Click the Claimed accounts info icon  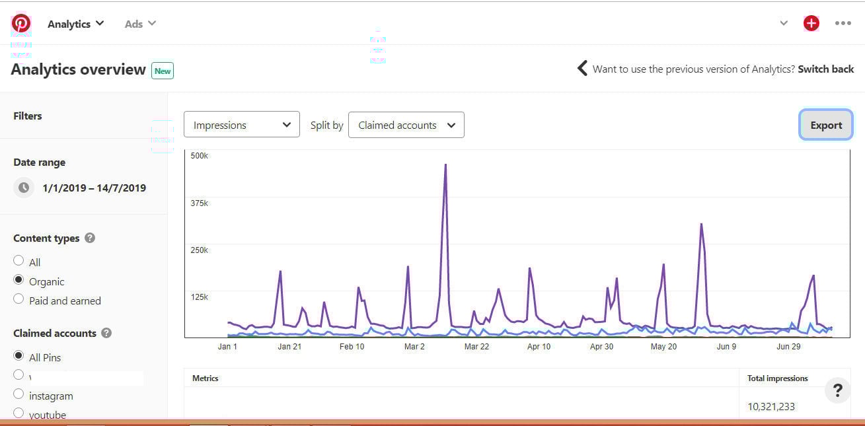click(106, 333)
